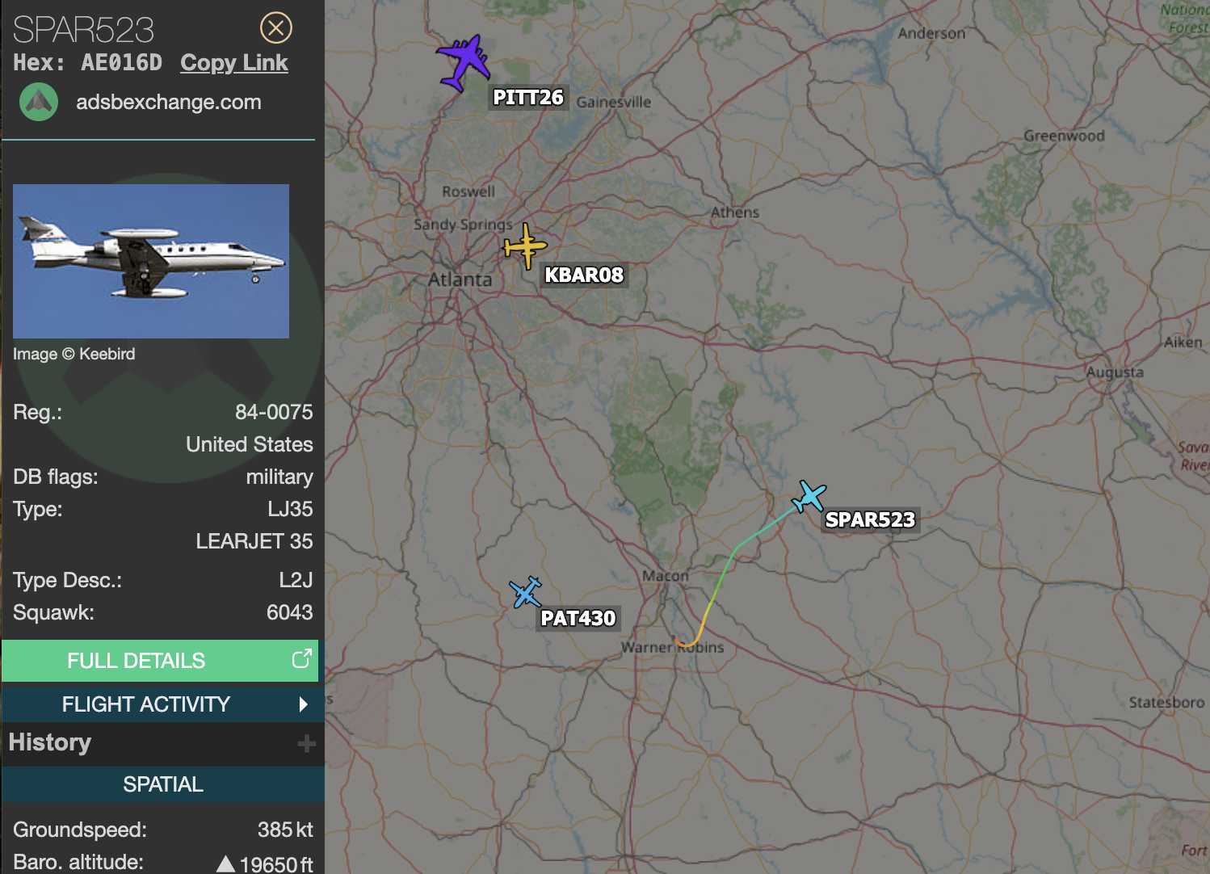Click the SPAR523 label on map
This screenshot has width=1210, height=874.
(x=870, y=520)
